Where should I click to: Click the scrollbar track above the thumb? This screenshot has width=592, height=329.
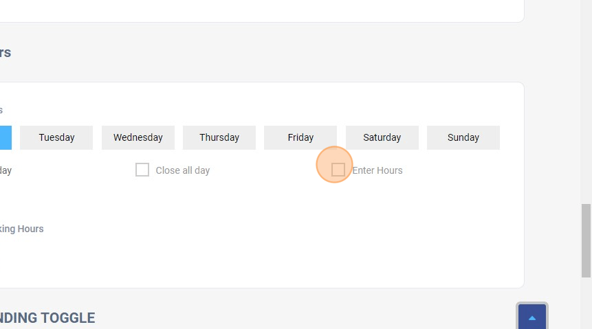pyautogui.click(x=586, y=103)
